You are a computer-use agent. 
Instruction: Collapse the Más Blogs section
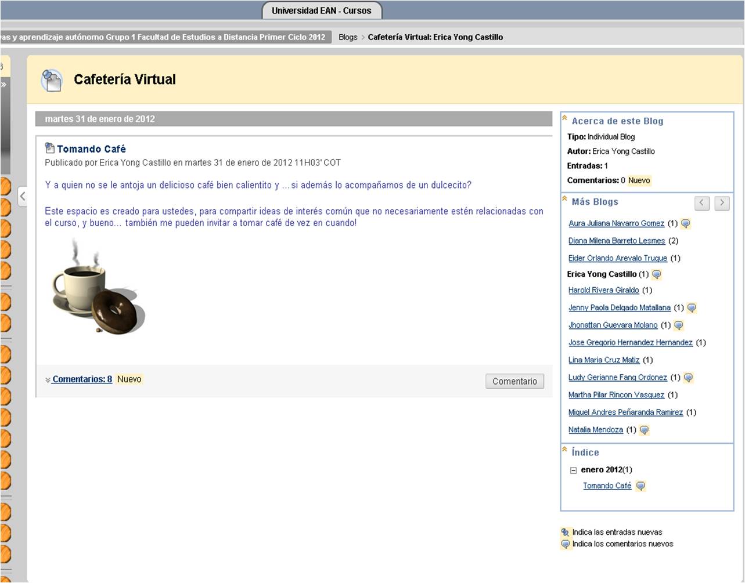pyautogui.click(x=564, y=199)
